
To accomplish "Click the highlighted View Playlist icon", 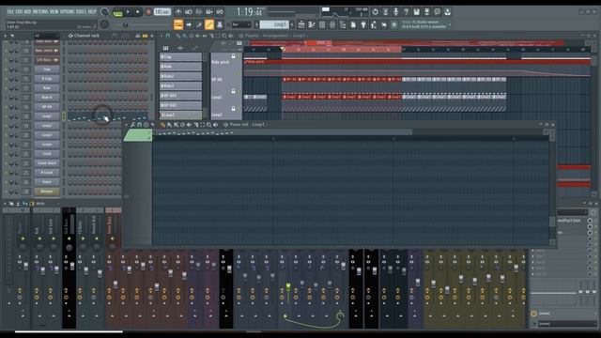I will click(178, 24).
